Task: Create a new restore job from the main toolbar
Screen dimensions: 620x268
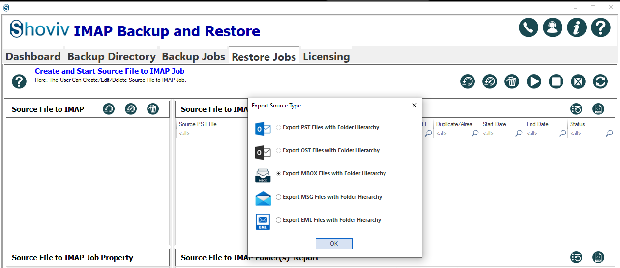Action: [x=468, y=81]
